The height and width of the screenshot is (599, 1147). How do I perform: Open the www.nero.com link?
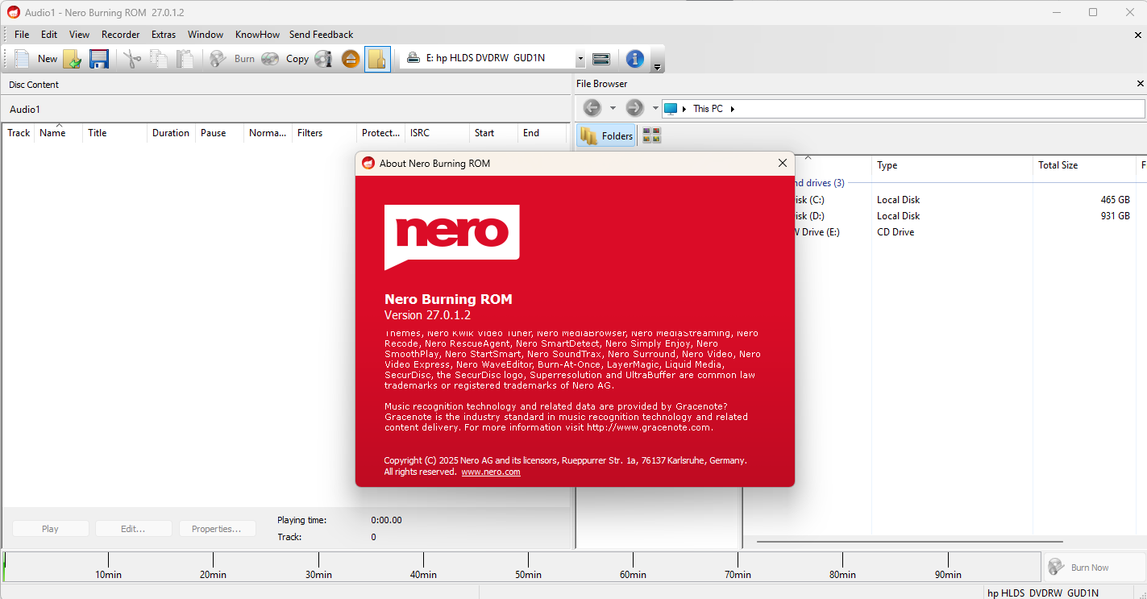[490, 472]
